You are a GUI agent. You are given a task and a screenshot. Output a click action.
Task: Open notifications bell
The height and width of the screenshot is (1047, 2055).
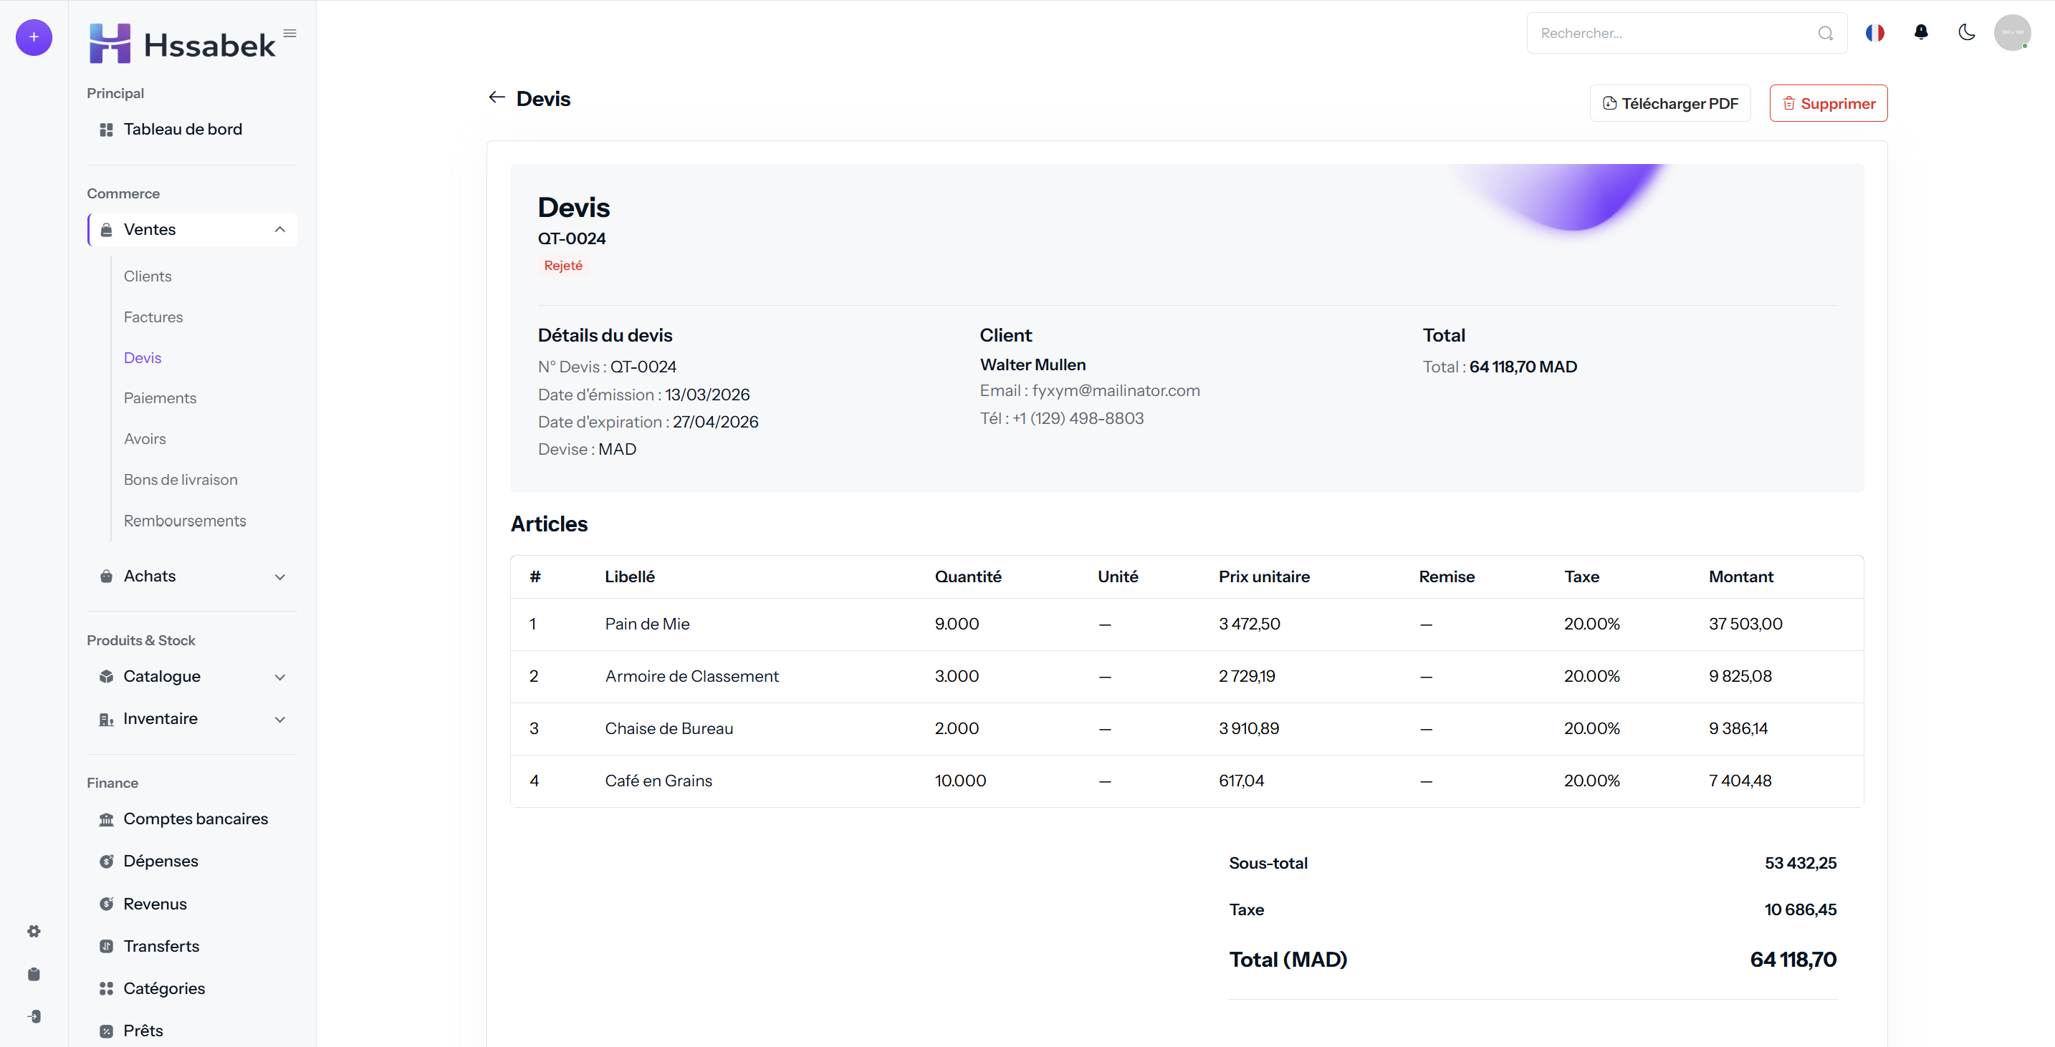(x=1921, y=32)
